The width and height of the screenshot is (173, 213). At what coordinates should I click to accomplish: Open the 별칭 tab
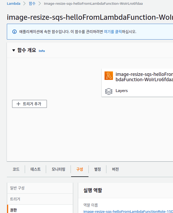pos(97,169)
